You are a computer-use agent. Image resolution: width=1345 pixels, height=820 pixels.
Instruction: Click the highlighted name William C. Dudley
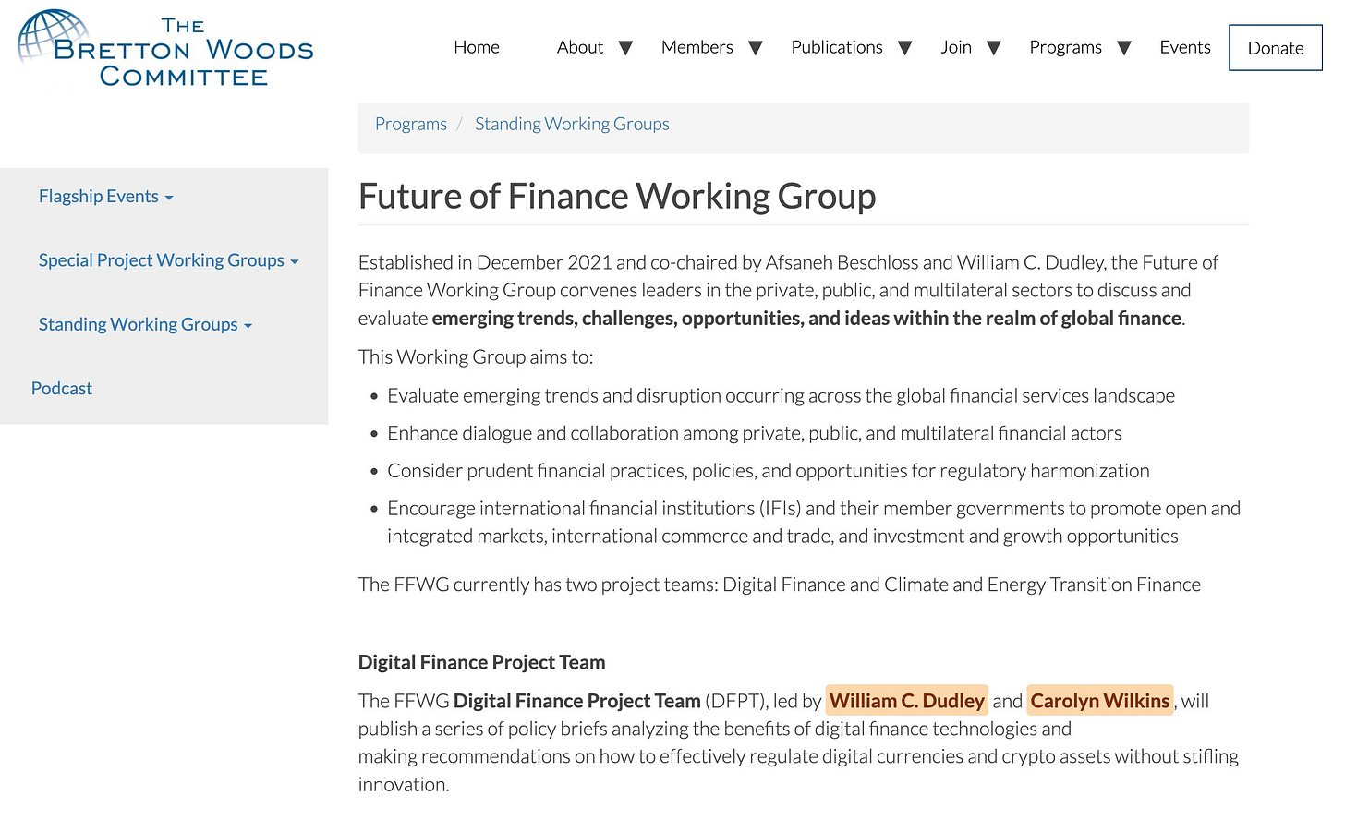[907, 701]
